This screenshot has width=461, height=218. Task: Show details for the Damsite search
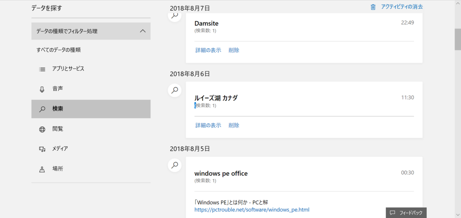(208, 50)
